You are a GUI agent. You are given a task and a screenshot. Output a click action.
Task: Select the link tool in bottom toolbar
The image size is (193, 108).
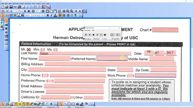point(39,104)
